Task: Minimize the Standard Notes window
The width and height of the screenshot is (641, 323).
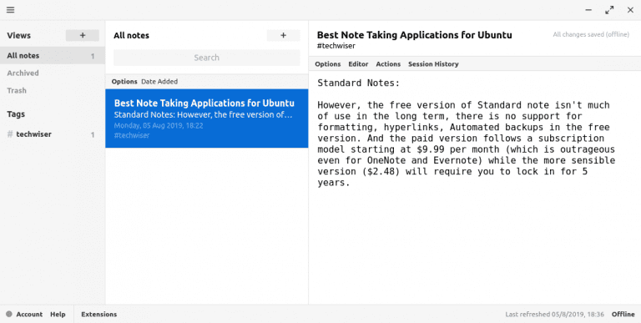Action: [x=588, y=10]
